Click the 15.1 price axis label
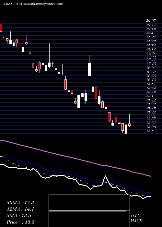The width and height of the screenshot is (162, 227). 150,96
